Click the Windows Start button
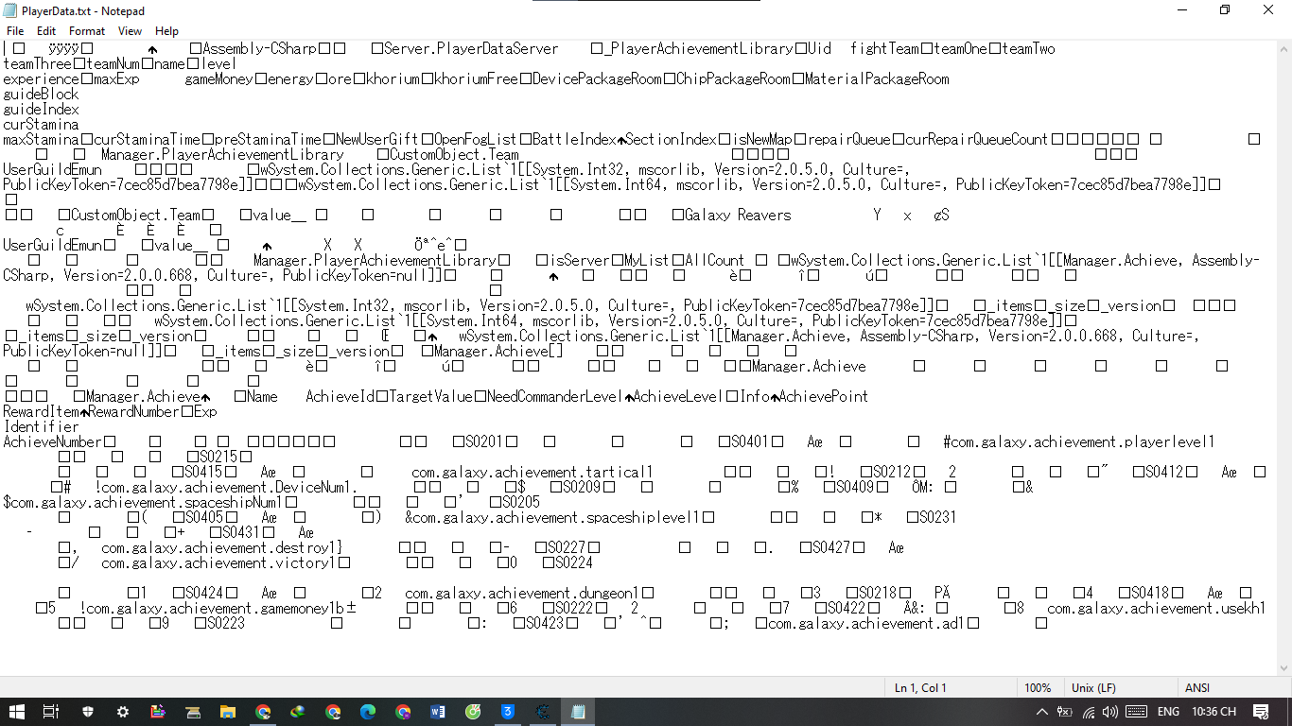The width and height of the screenshot is (1292, 726). click(19, 710)
